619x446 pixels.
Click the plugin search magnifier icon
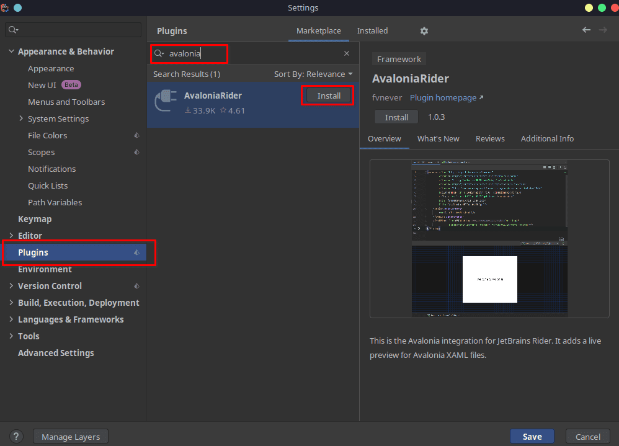tap(159, 53)
